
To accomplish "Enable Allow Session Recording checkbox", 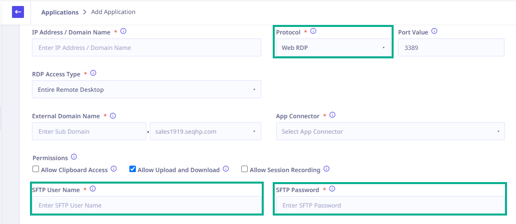I will [244, 169].
